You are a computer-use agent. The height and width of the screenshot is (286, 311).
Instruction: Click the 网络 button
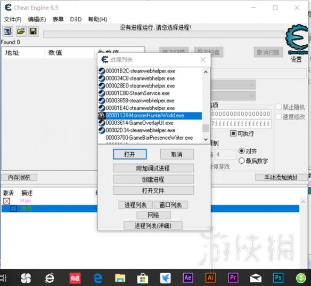point(153,215)
